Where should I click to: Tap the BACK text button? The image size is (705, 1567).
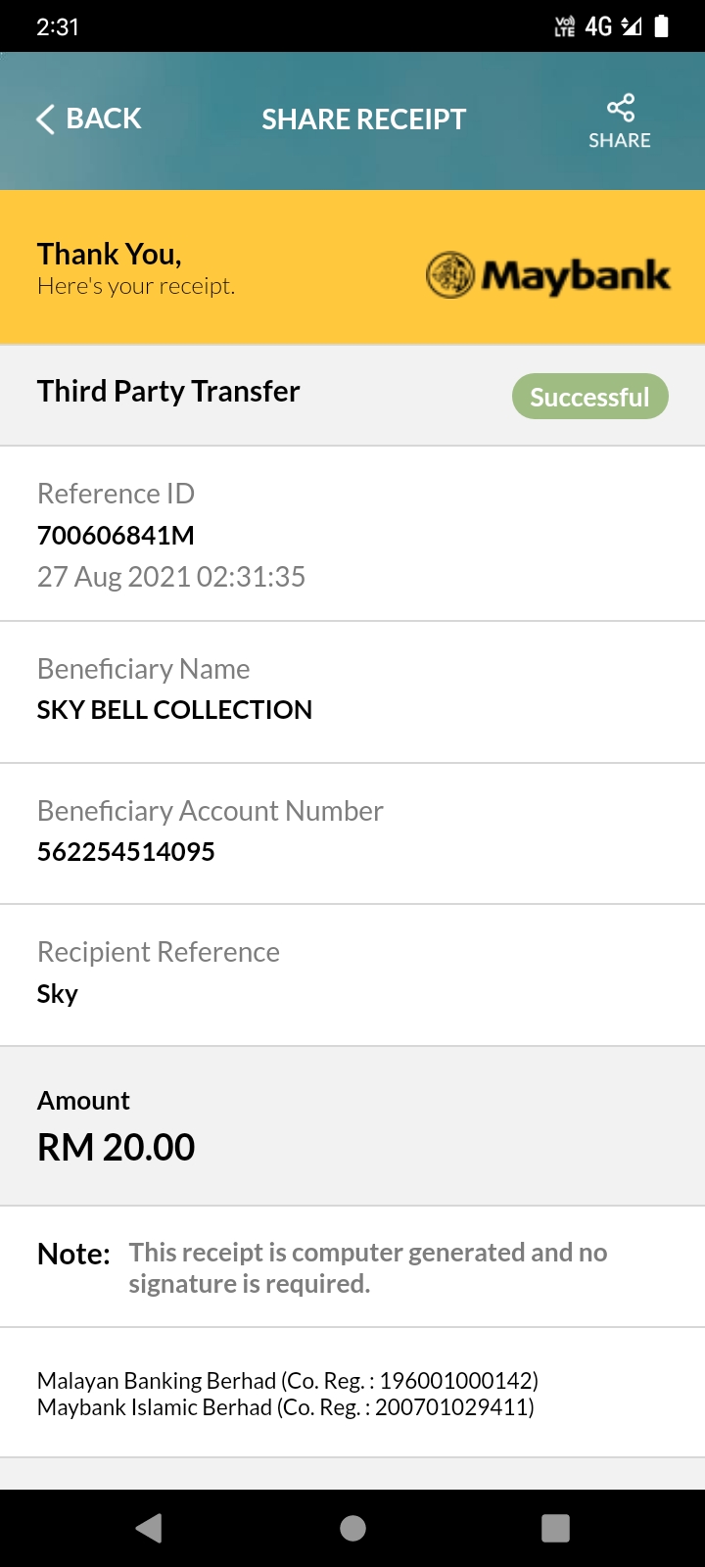click(x=104, y=119)
